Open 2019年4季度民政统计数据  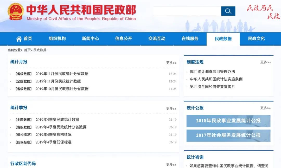click(x=57, y=120)
